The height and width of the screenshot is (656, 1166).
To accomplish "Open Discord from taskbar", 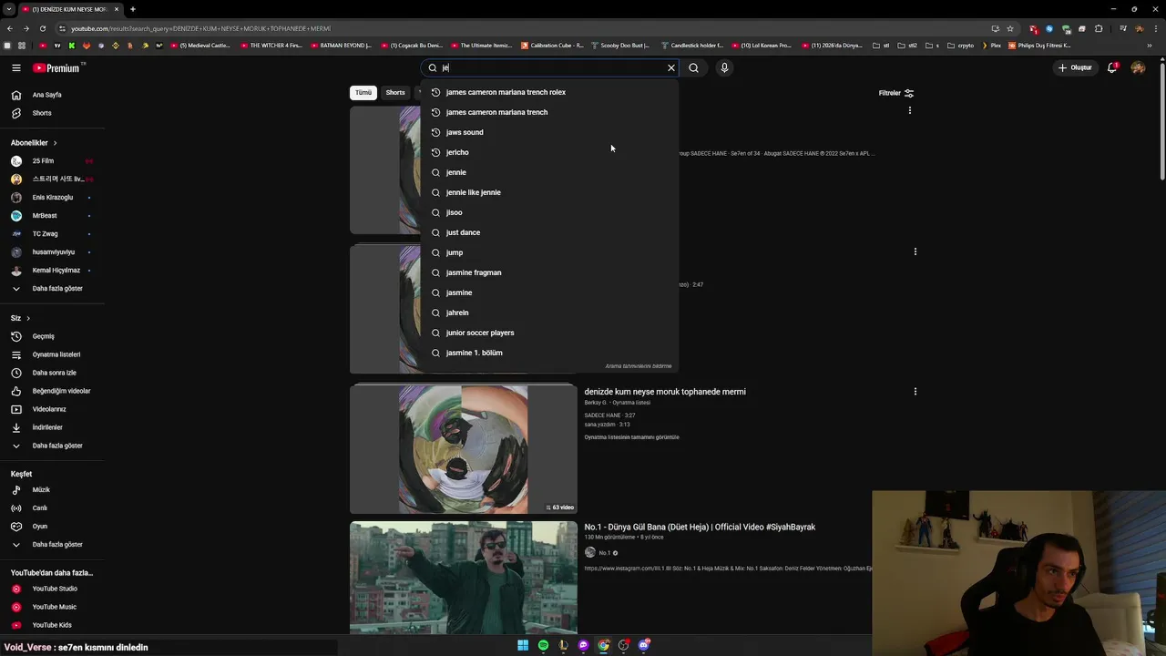I will coord(644,645).
